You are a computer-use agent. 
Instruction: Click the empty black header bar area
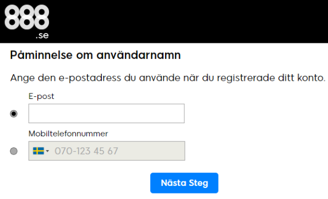coord(188,21)
